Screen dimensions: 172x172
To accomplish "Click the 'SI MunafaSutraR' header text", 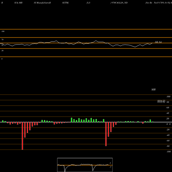I will [42, 3].
